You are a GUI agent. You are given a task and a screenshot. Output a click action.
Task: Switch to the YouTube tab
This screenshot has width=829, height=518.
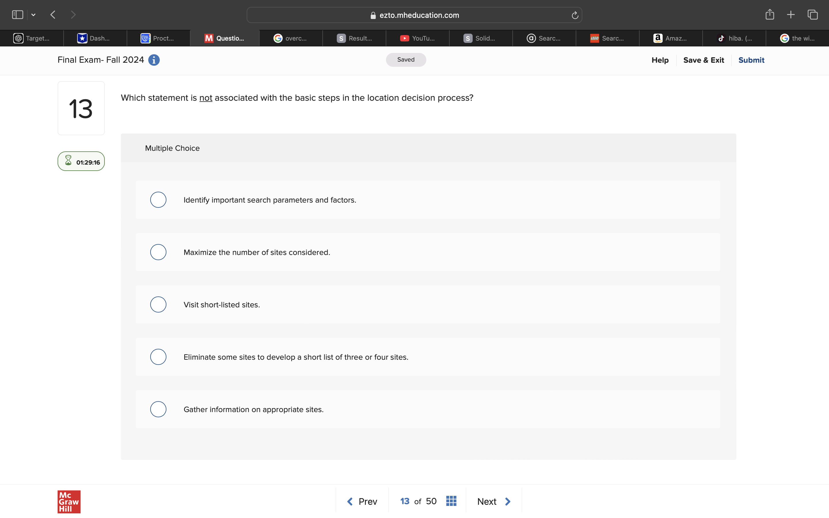tap(417, 38)
